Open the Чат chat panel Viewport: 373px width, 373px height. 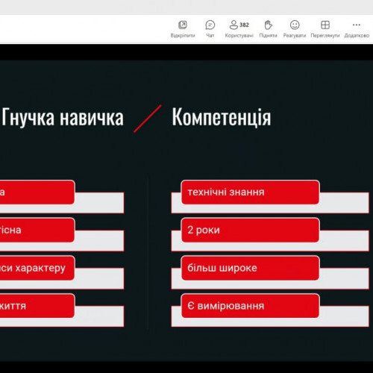point(210,25)
